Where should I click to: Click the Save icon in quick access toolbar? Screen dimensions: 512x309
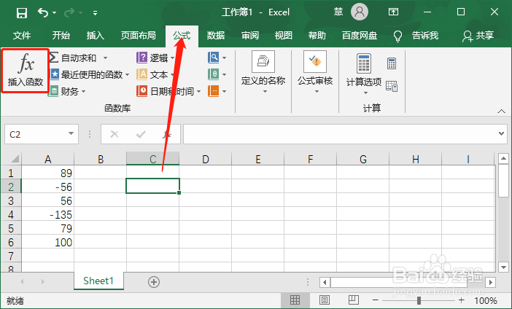click(x=22, y=12)
